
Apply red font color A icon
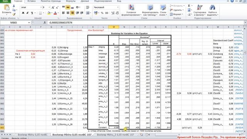55,13
